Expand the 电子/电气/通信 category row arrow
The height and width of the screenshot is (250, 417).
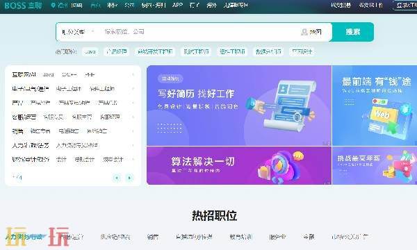133,89
